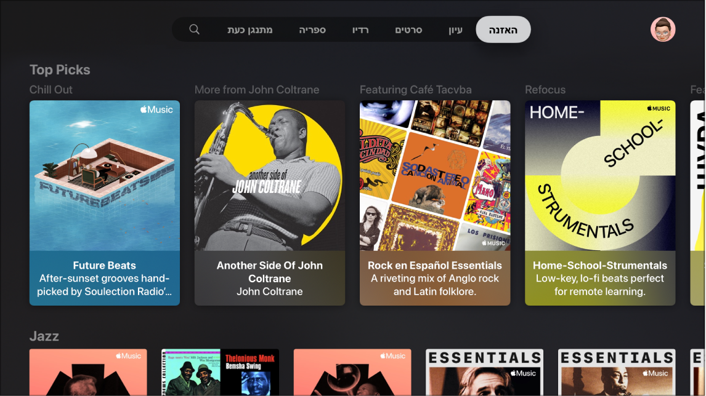Click the Another Side Of John Coltrane title

(270, 272)
